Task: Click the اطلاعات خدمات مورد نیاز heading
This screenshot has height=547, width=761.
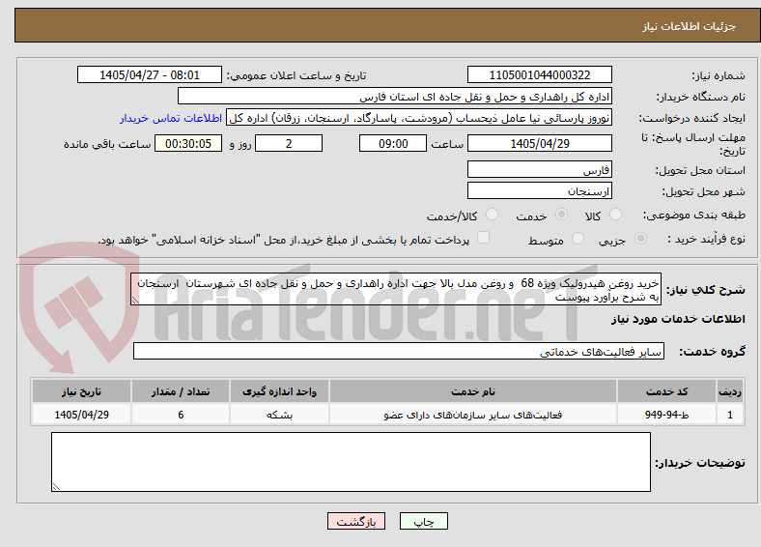Action: click(678, 319)
